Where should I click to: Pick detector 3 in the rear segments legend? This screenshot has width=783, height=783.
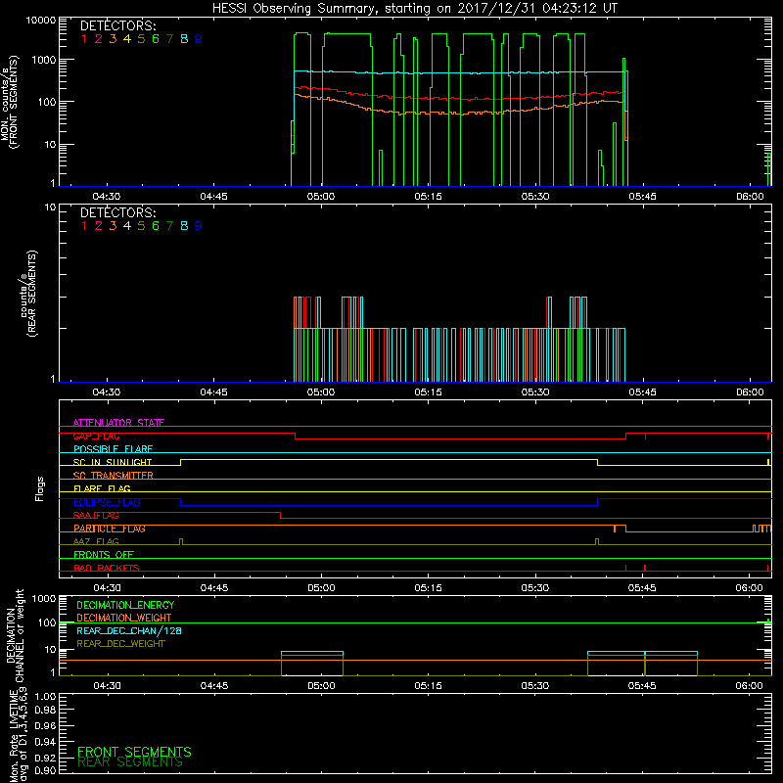tap(113, 226)
